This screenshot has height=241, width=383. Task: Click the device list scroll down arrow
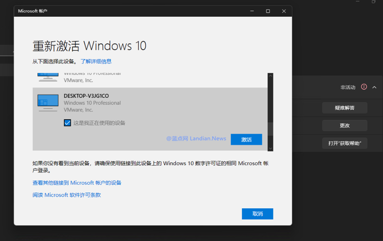270,148
